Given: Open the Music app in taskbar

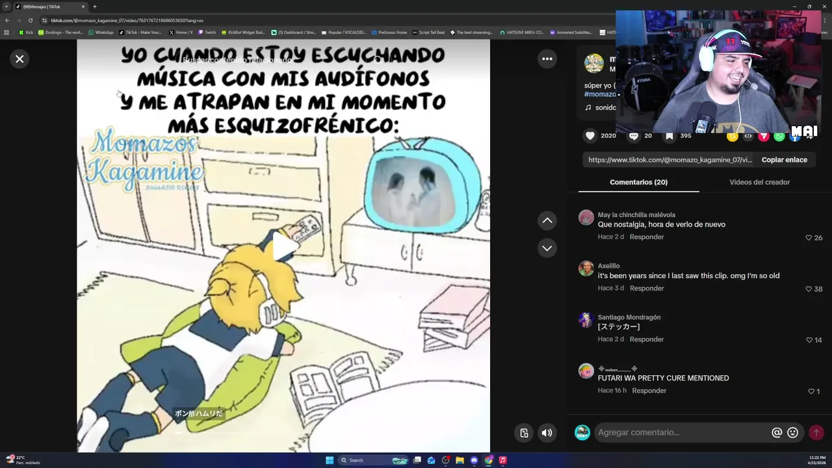Looking at the screenshot, I should (502, 460).
